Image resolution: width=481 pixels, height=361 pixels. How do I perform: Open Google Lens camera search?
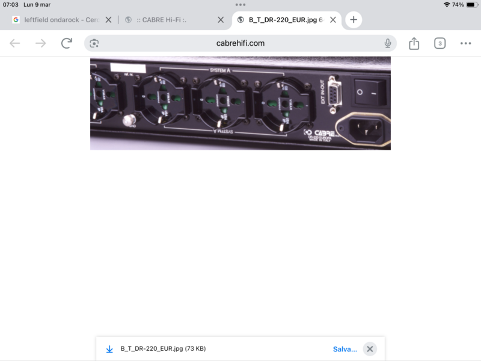click(93, 43)
